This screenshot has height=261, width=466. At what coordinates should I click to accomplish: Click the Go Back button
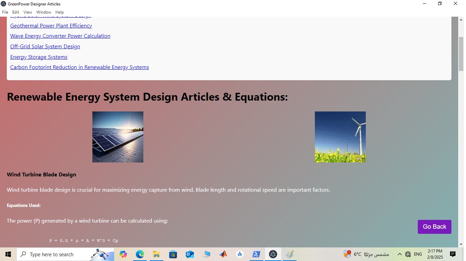434,227
